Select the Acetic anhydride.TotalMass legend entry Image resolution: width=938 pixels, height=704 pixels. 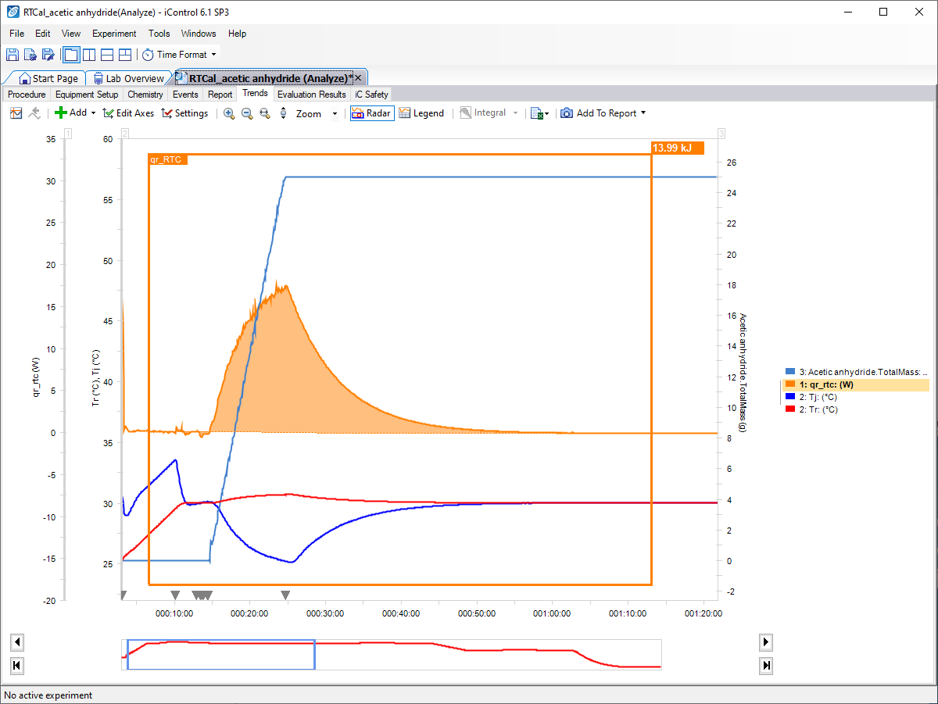857,372
